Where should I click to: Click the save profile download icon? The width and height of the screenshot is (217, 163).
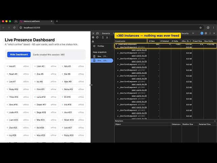tap(107, 37)
